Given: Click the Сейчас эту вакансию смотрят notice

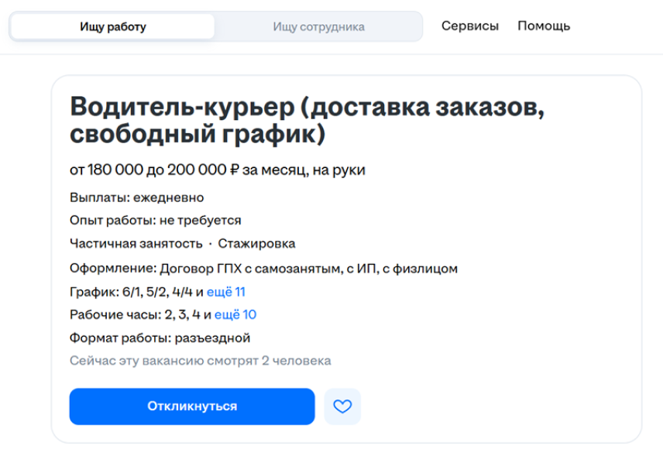Looking at the screenshot, I should pos(201,361).
